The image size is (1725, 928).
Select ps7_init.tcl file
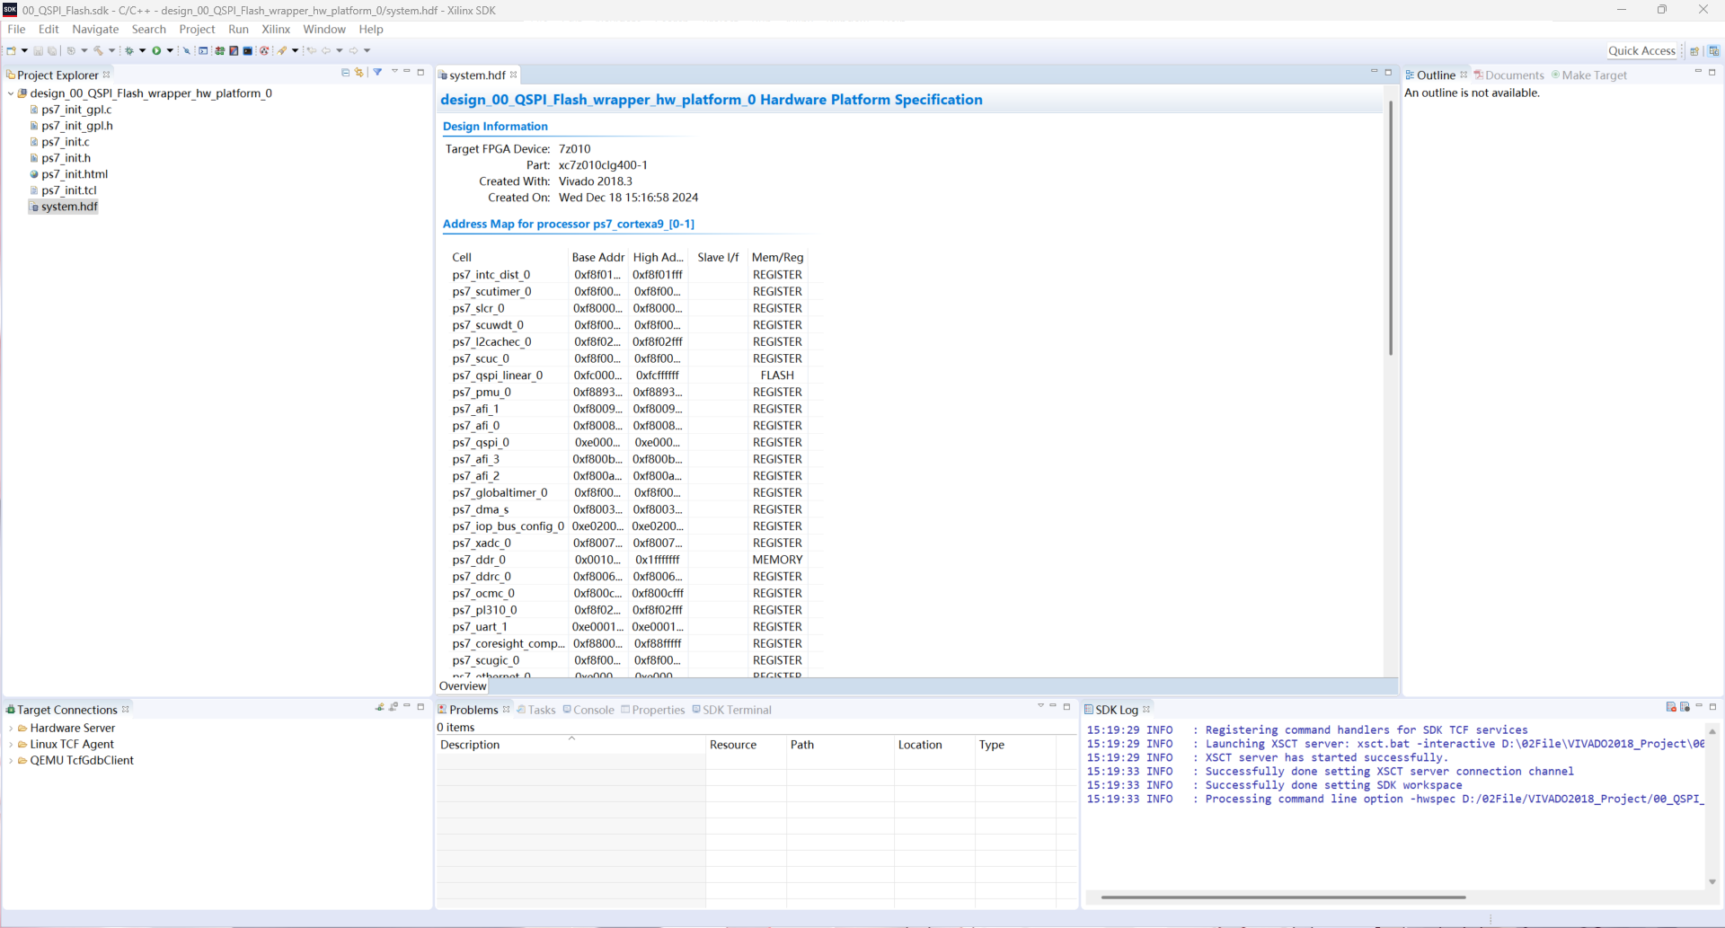pyautogui.click(x=69, y=190)
